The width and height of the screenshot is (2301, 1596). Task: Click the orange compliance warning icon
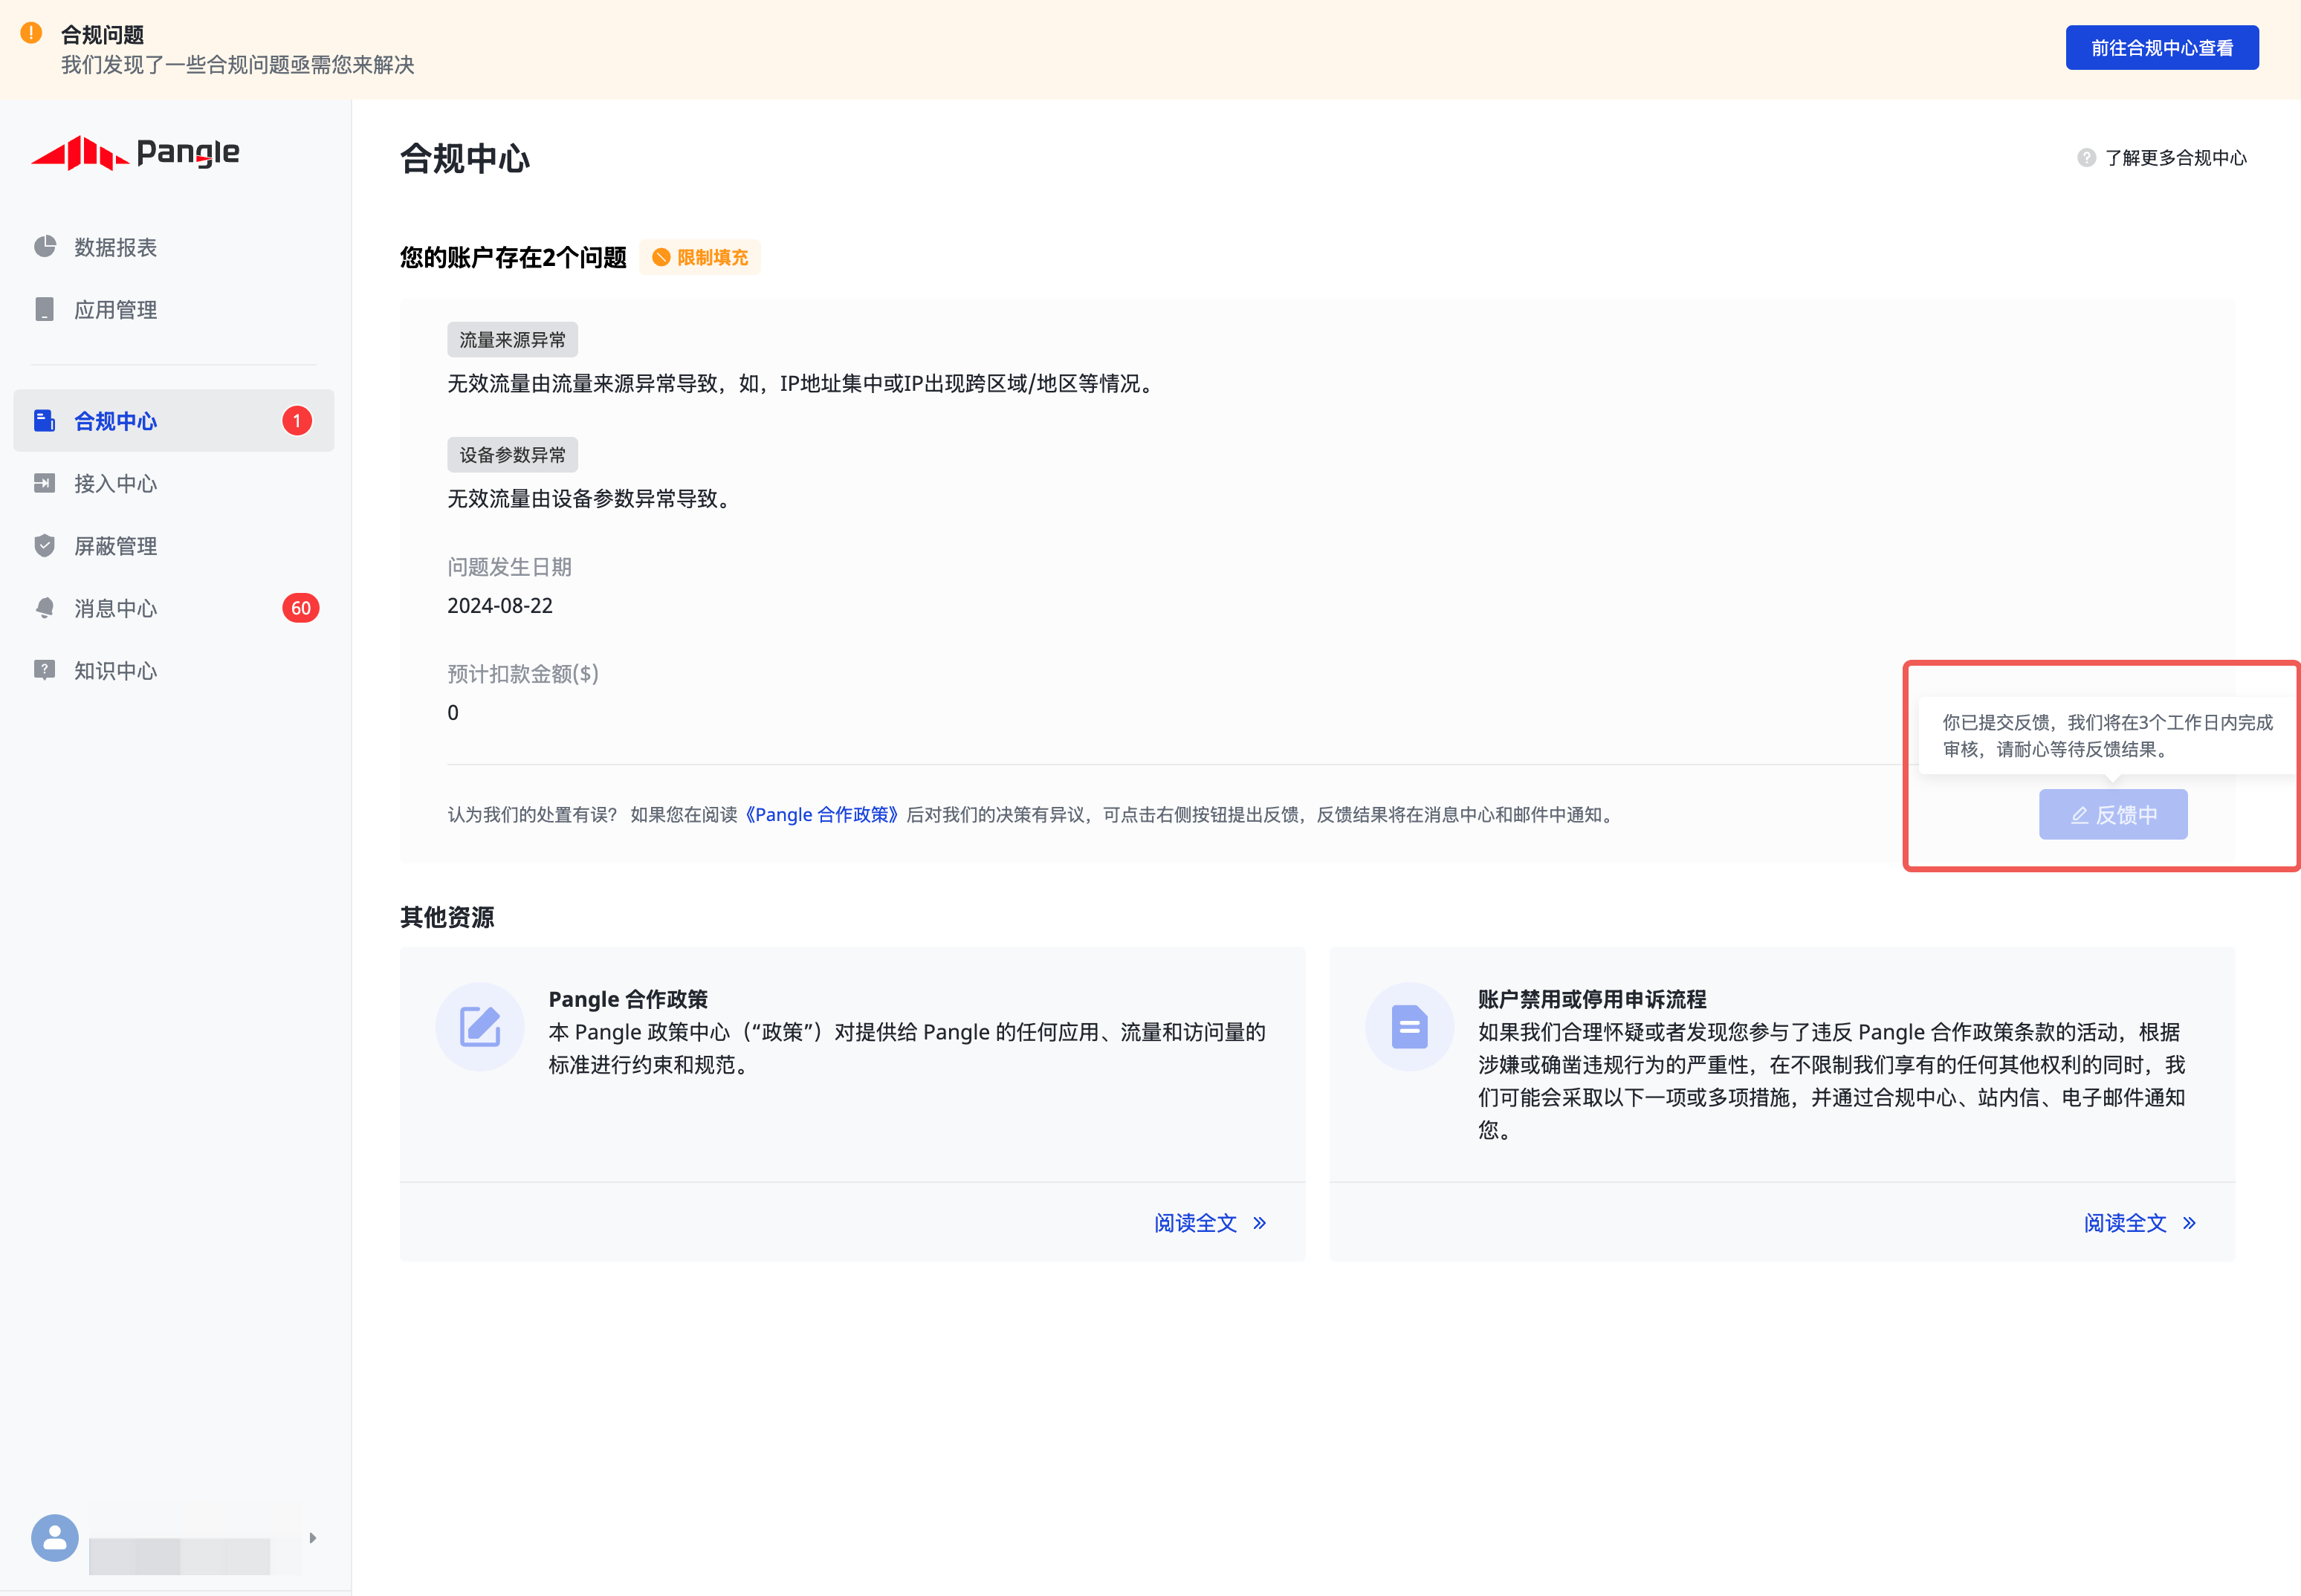(31, 33)
